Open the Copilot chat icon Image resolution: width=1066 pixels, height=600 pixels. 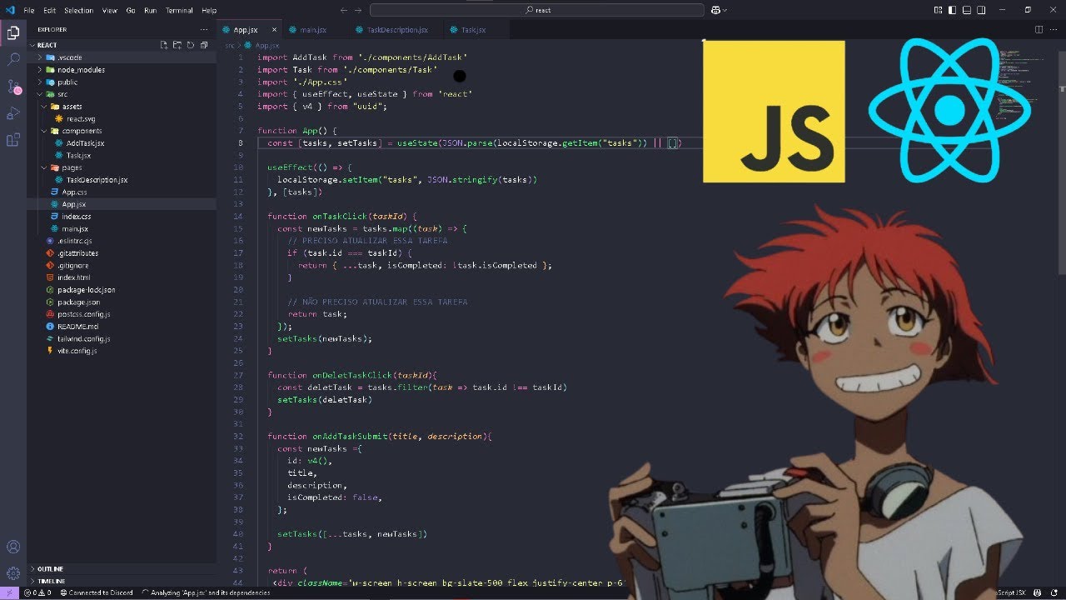(x=715, y=10)
